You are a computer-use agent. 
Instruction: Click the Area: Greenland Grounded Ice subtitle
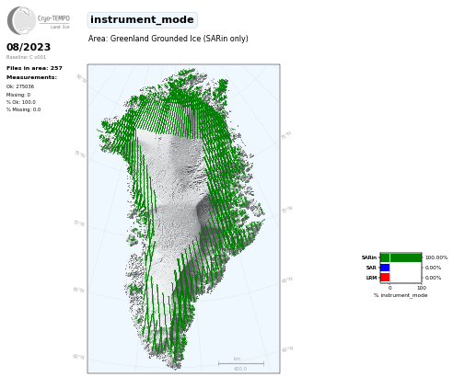coord(168,39)
